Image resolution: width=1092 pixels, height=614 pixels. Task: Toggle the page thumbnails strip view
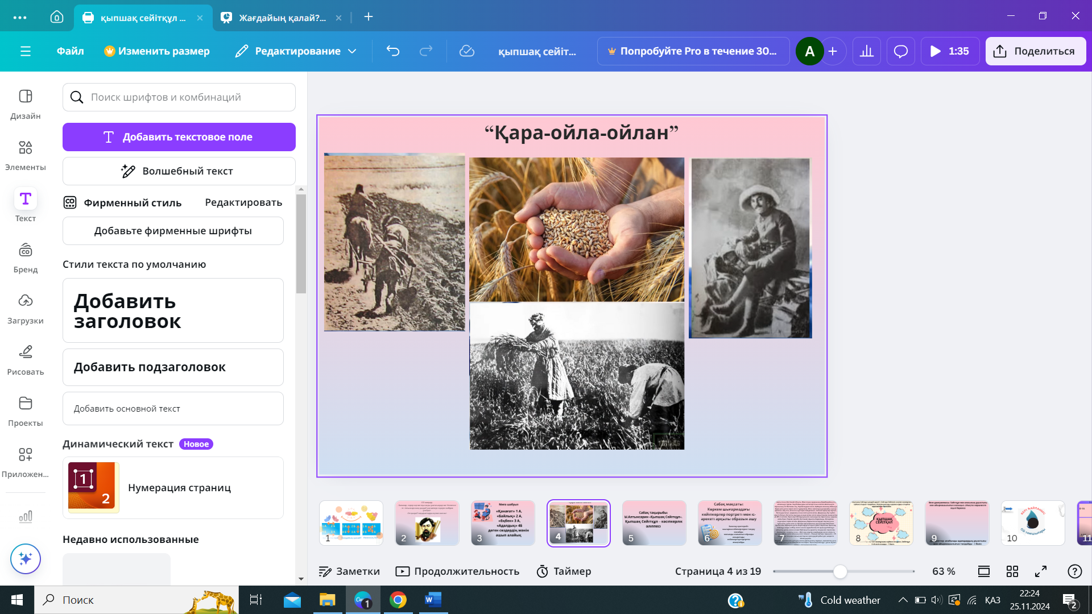(984, 571)
